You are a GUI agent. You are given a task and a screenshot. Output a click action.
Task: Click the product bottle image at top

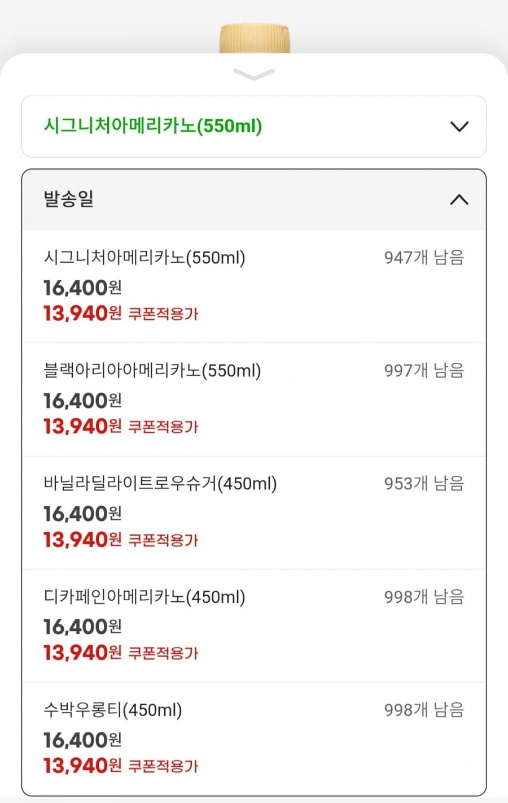click(255, 38)
